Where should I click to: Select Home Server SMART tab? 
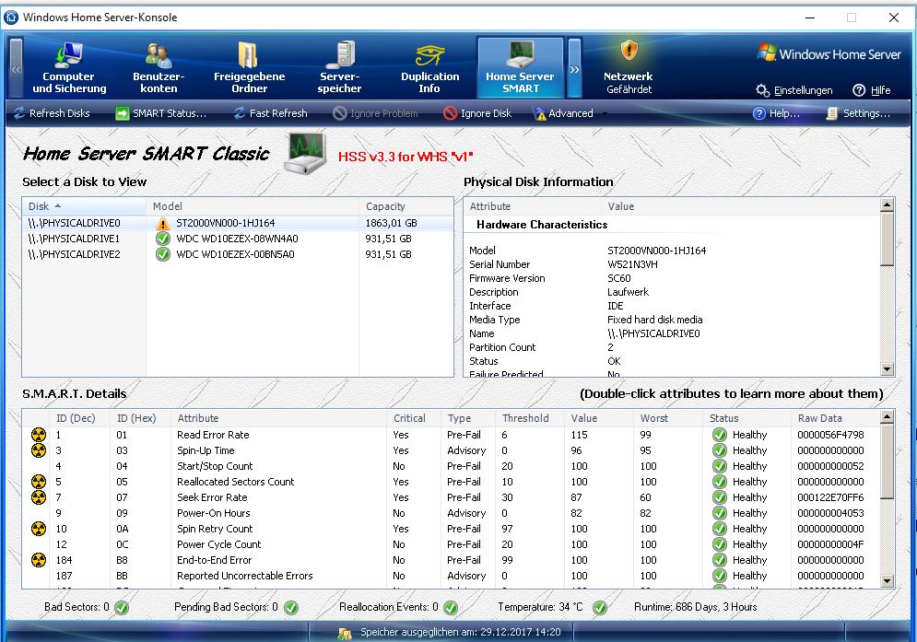[x=520, y=68]
